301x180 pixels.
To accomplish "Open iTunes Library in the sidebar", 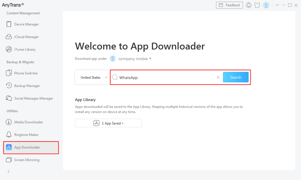I will click(25, 50).
